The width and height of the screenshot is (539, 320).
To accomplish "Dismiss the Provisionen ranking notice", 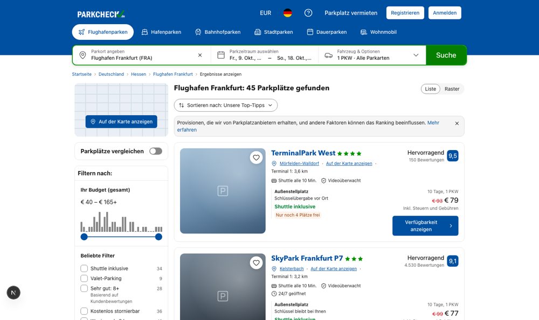I will (457, 124).
